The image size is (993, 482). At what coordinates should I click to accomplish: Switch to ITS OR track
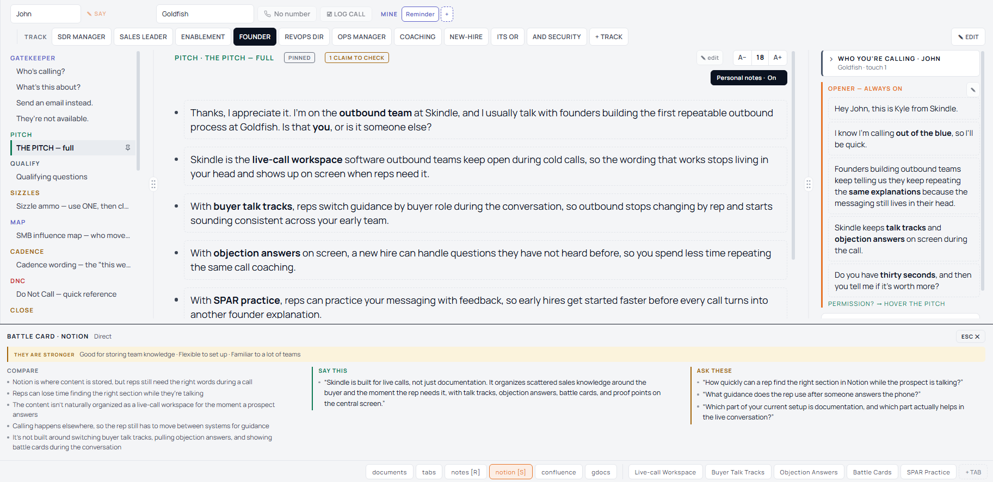click(x=508, y=37)
